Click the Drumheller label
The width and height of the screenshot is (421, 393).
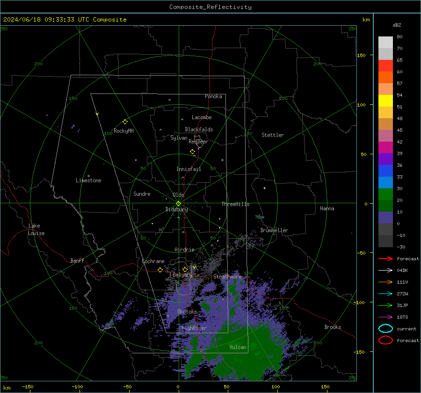coord(274,230)
